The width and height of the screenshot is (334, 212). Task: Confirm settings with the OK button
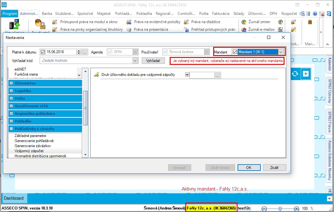point(249,168)
